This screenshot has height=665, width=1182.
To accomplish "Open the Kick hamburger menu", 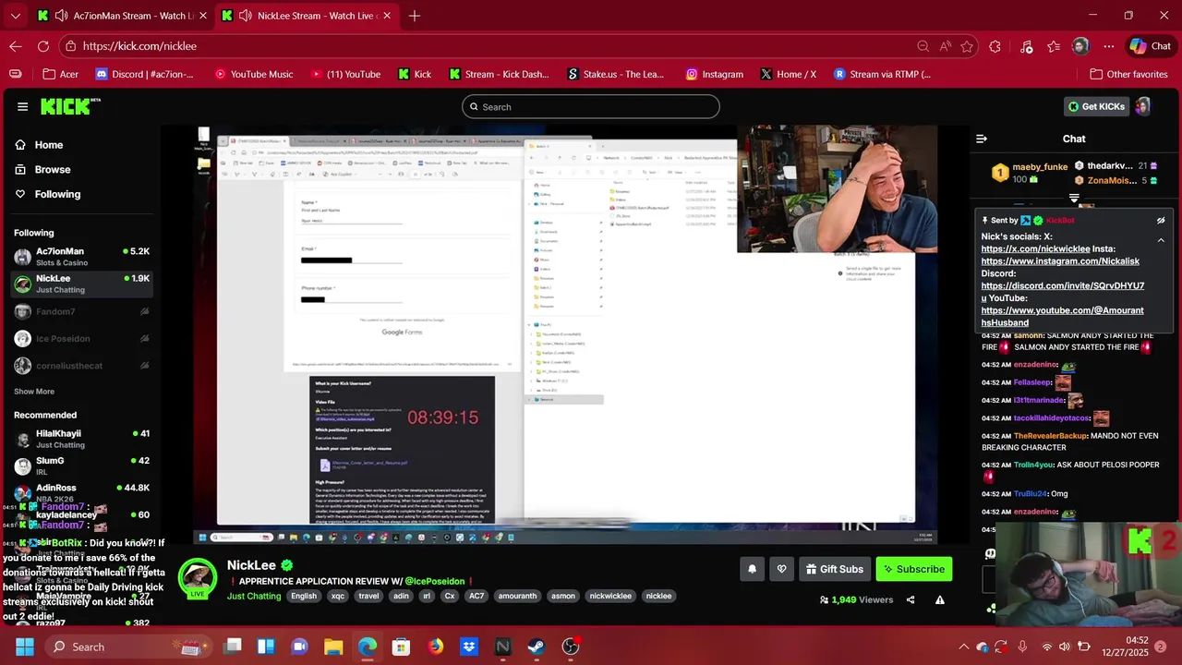I will 22,106.
